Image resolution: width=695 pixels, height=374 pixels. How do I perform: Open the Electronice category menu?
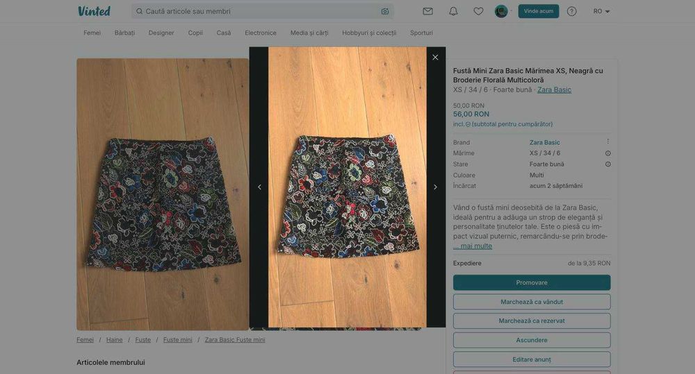(261, 33)
